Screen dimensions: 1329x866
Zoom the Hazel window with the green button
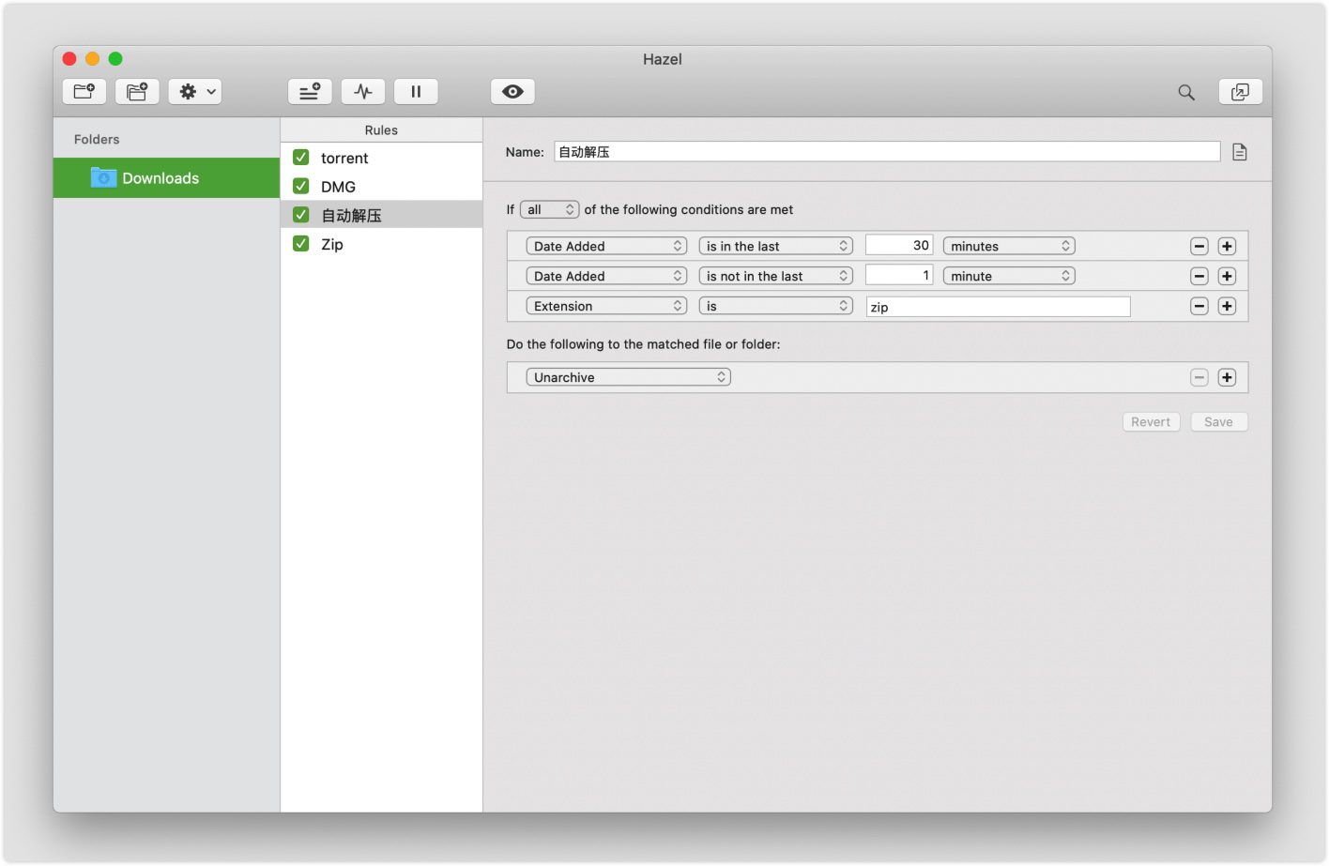(x=115, y=58)
